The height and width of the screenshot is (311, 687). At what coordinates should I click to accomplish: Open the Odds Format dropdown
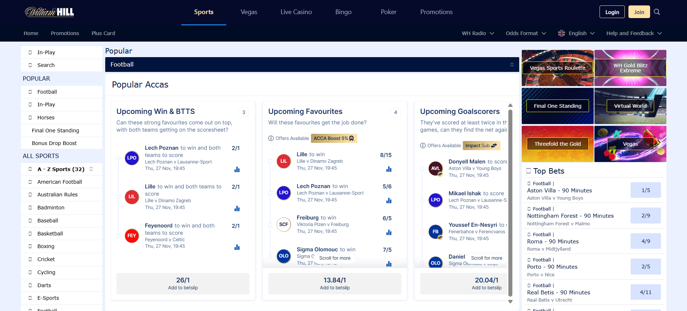point(526,33)
